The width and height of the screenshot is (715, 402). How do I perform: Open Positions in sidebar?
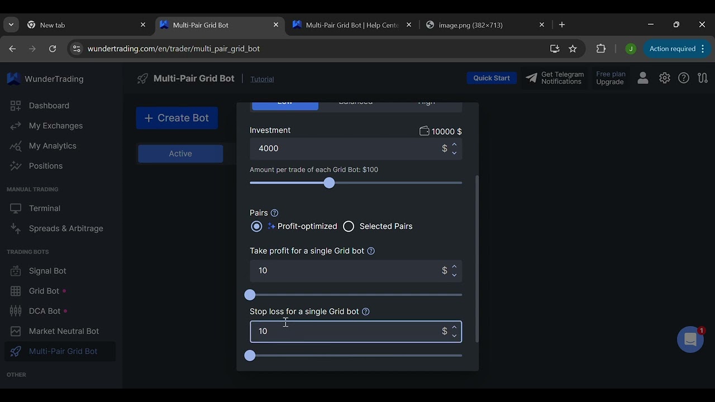36,166
